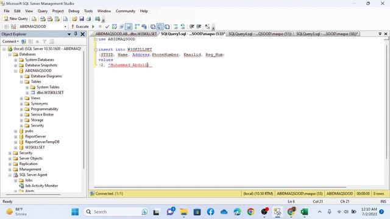Open the Open File folder icon
Image resolution: width=390 pixels, height=219 pixels.
point(74,19)
